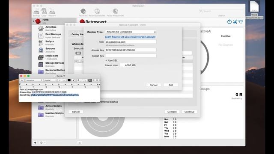Open Storage Devices in the sidebar
Viewport: 274px width, 154px height.
click(55, 64)
